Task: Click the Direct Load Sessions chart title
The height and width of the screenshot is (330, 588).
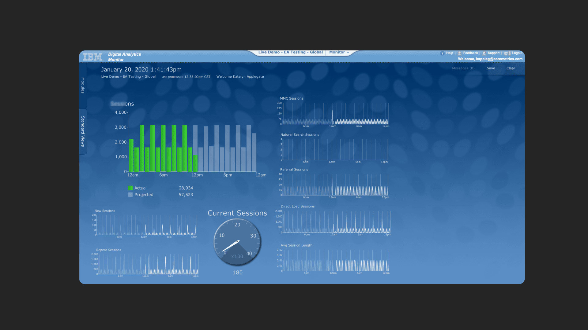Action: (x=298, y=207)
